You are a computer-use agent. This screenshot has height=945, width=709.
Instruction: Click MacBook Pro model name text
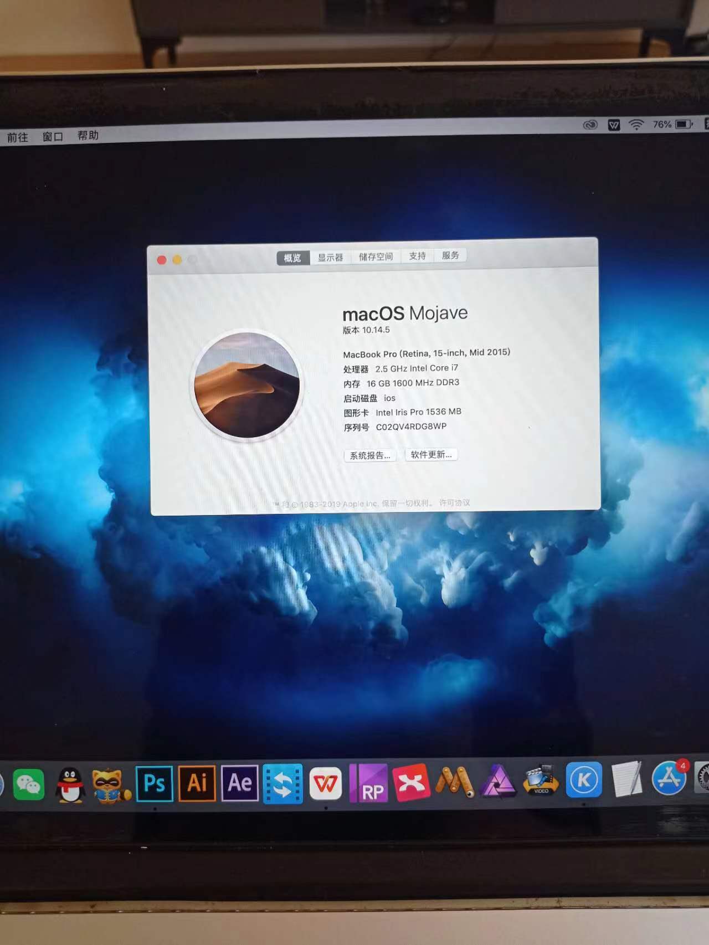point(427,353)
